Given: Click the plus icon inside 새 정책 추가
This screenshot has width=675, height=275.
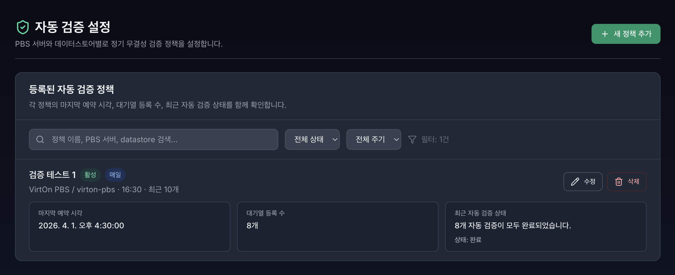Looking at the screenshot, I should 604,34.
